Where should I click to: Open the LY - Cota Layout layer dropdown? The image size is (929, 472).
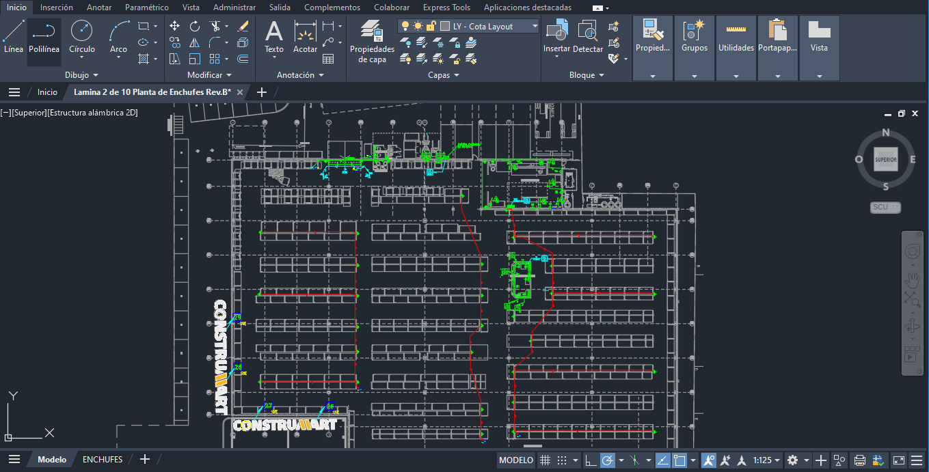[535, 26]
